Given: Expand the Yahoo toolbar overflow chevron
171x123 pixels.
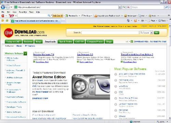Looking at the screenshot, I should coord(169,15).
